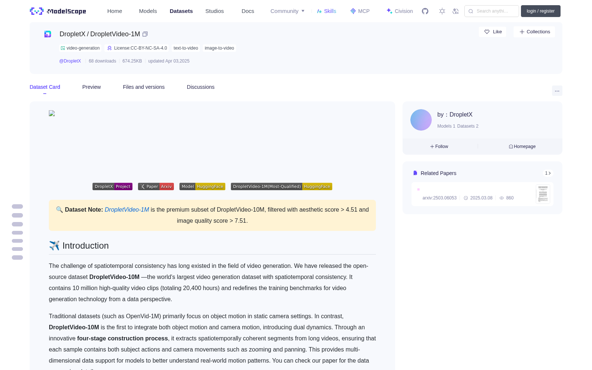Click the plus icon next to Follow
This screenshot has height=370, width=592.
point(432,147)
